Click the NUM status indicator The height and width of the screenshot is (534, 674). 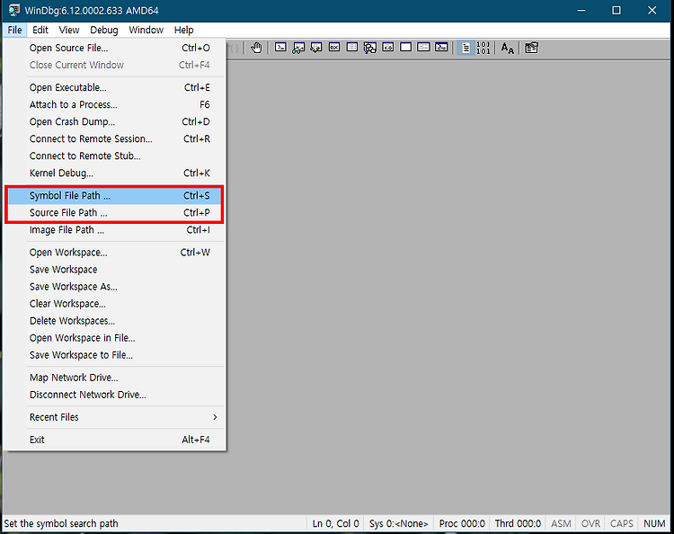[x=654, y=523]
